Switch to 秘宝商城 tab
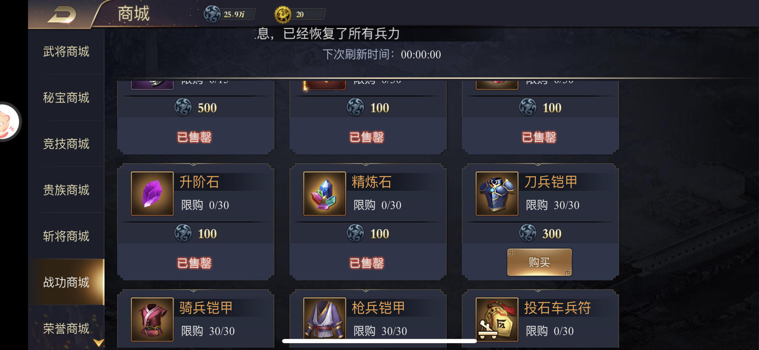Viewport: 759px width, 350px height. click(66, 98)
